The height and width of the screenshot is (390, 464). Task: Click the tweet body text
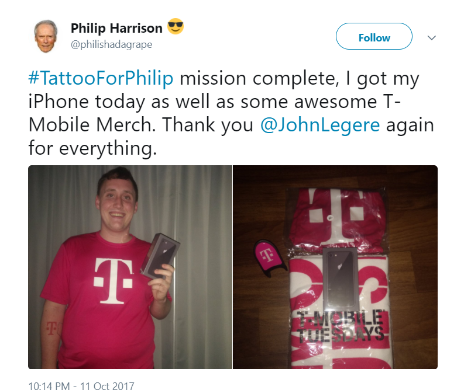(231, 113)
